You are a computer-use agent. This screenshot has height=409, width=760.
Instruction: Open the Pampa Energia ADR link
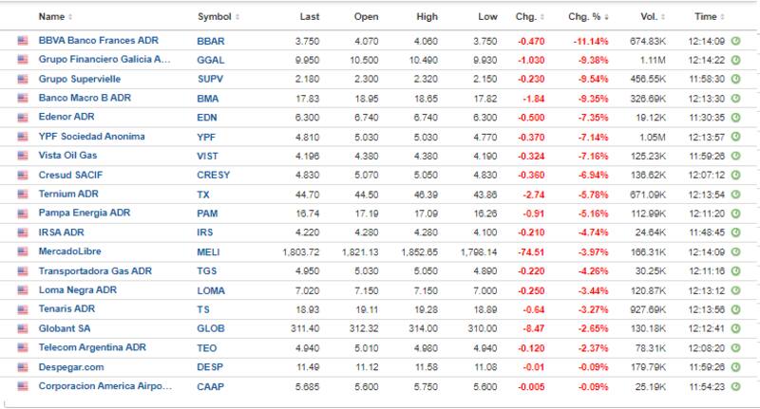tap(83, 214)
